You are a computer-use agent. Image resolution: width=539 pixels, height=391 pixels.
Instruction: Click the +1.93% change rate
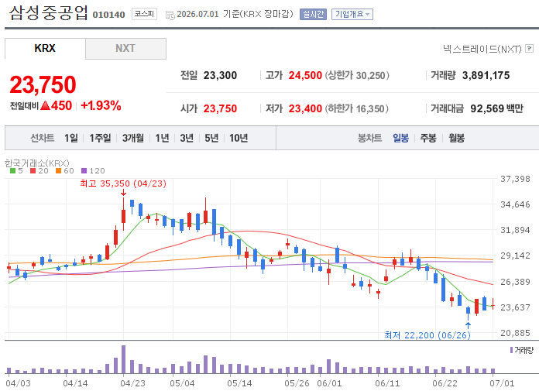[x=101, y=105]
